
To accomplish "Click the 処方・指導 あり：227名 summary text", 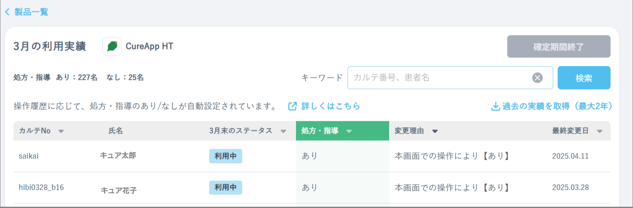I will (55, 78).
